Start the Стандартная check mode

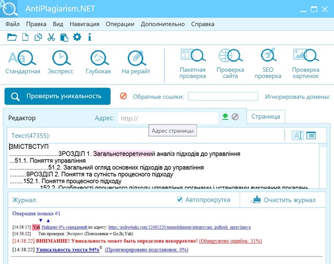[x=23, y=62]
